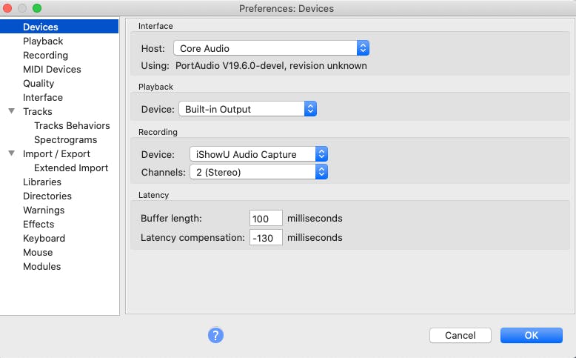Select Modules in the sidebar list

coord(42,266)
